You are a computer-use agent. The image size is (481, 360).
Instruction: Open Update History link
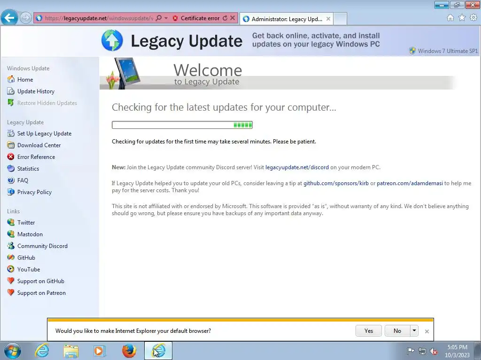coord(36,91)
